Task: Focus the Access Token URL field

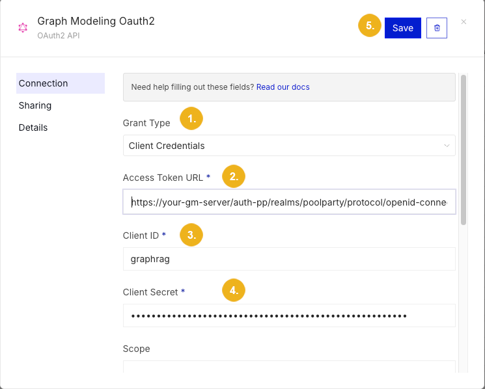Action: 289,202
